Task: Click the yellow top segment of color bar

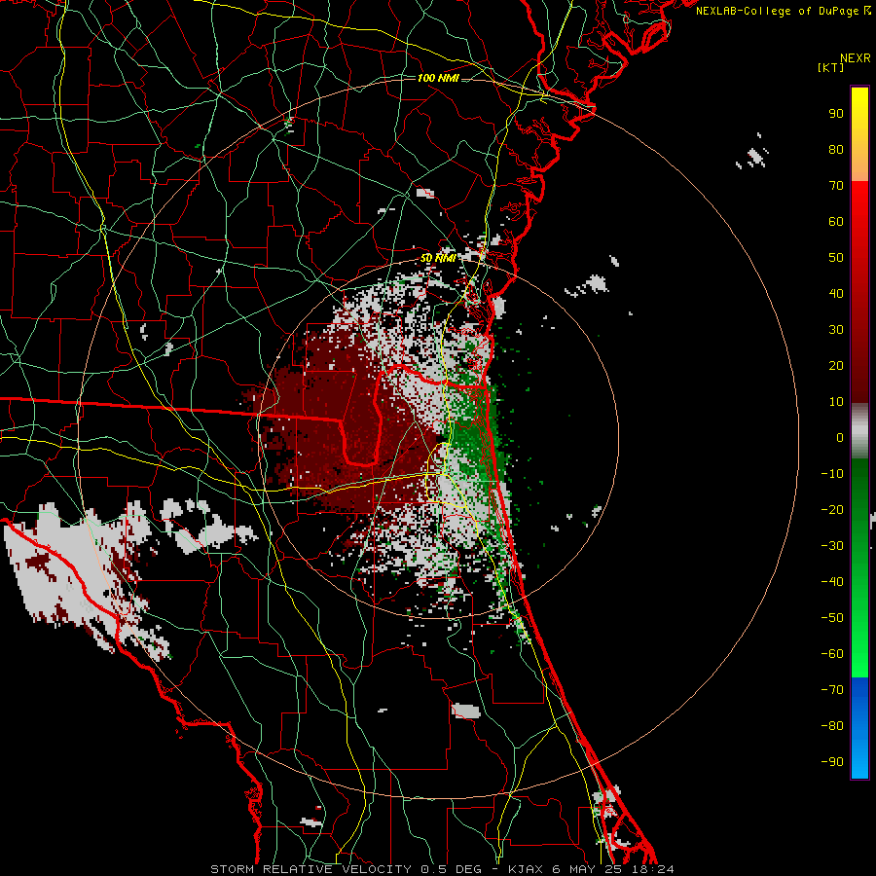Action: click(x=859, y=134)
